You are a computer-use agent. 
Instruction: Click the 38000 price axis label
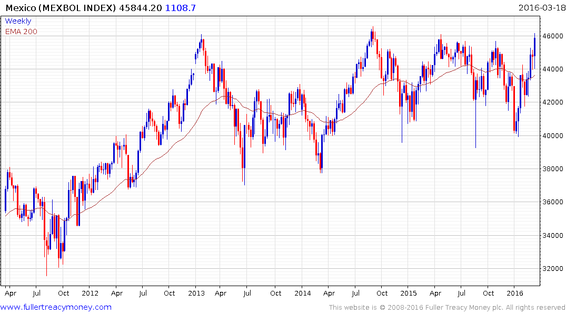(552, 169)
